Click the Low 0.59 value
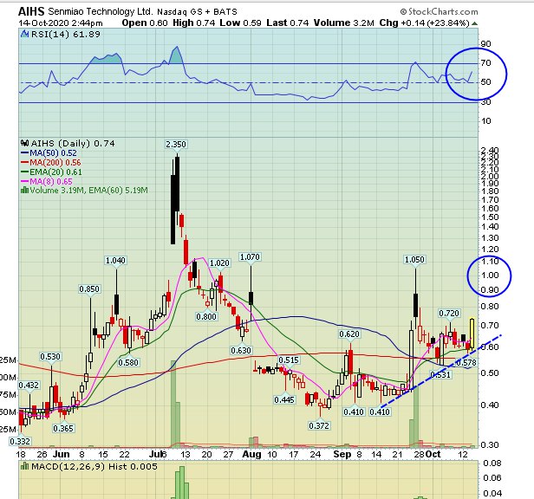Screen dimensions: 534x499 [240, 23]
